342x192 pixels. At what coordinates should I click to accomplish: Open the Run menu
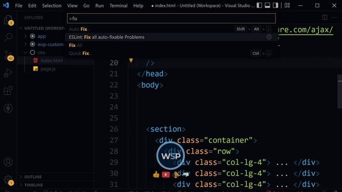click(99, 6)
